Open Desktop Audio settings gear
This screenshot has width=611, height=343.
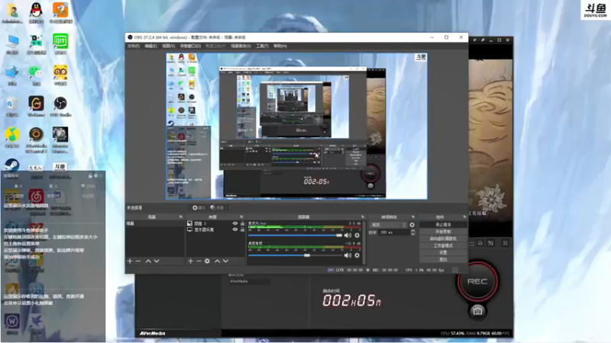tap(357, 255)
